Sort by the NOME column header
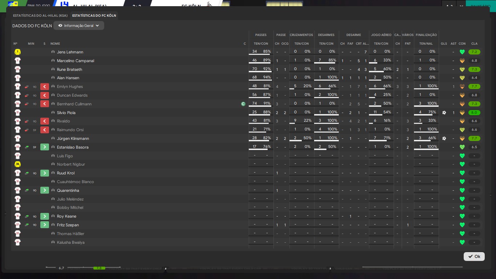496x279 pixels. point(55,44)
